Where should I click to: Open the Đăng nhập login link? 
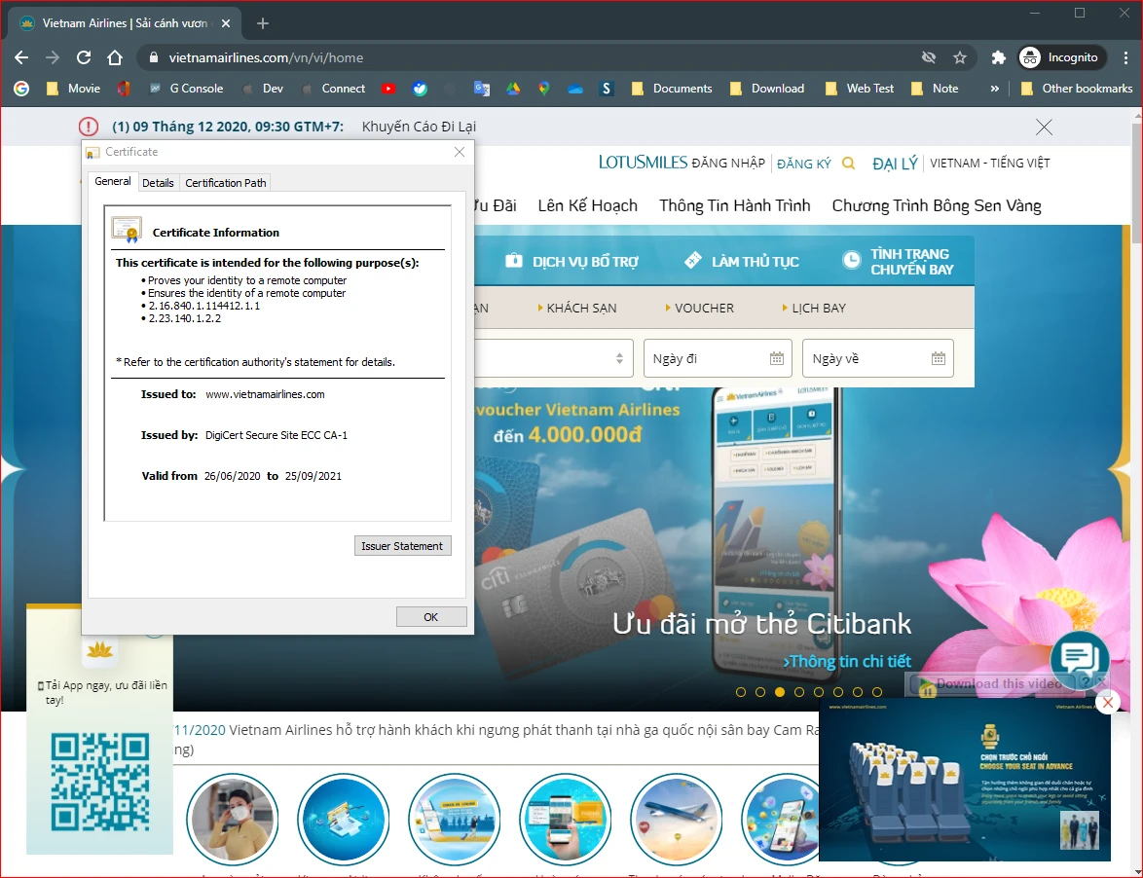coord(728,164)
